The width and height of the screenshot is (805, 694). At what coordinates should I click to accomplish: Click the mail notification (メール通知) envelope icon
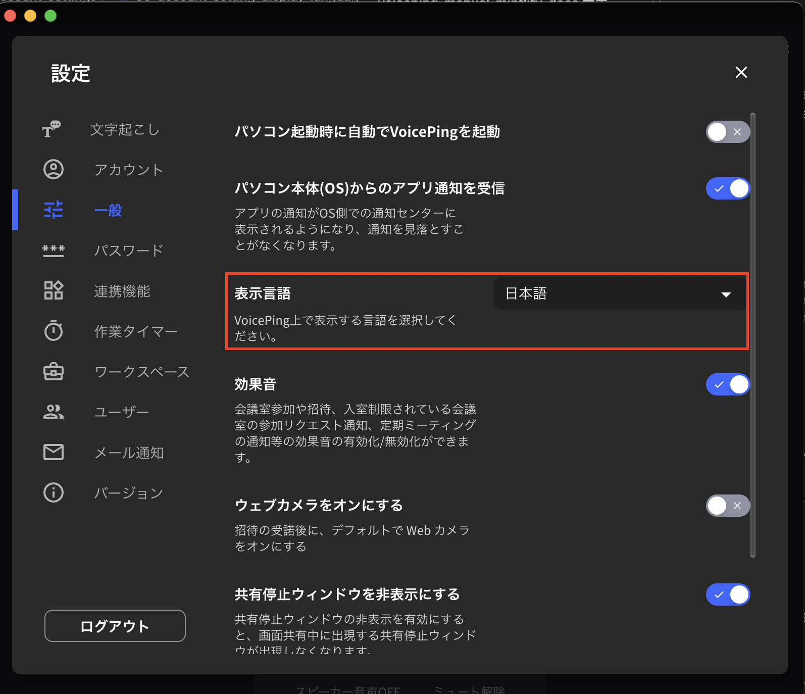(x=54, y=452)
